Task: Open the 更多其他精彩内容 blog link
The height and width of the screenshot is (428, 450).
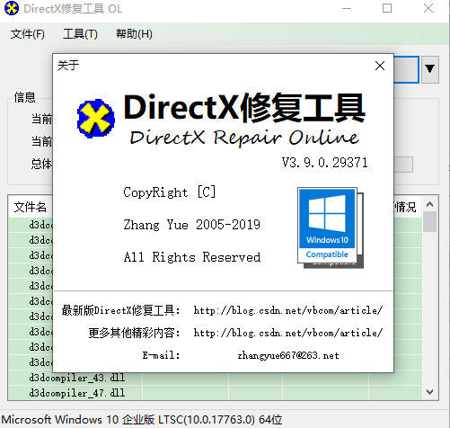Action: (x=288, y=333)
